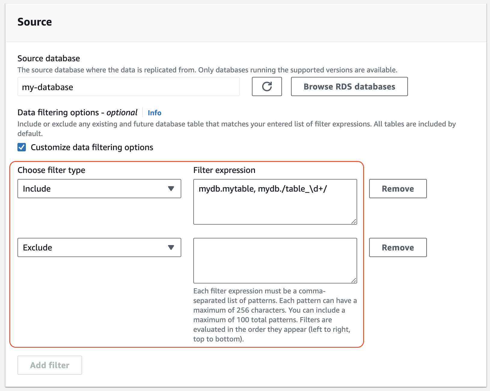
Task: Click the Exclude dropdown arrow icon
Action: pos(171,247)
